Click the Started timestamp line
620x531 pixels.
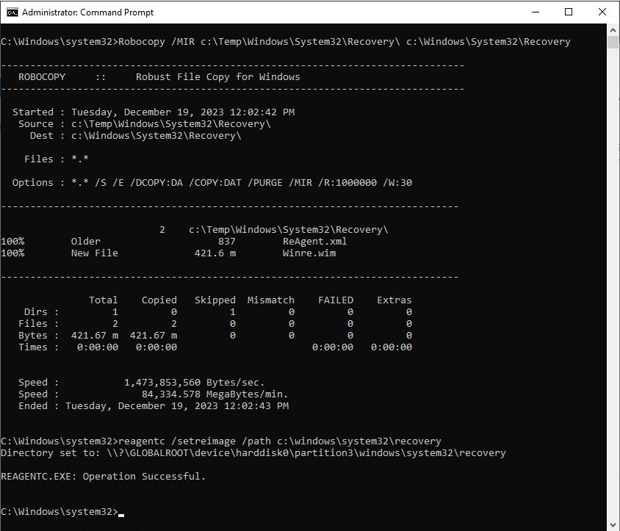pos(154,112)
